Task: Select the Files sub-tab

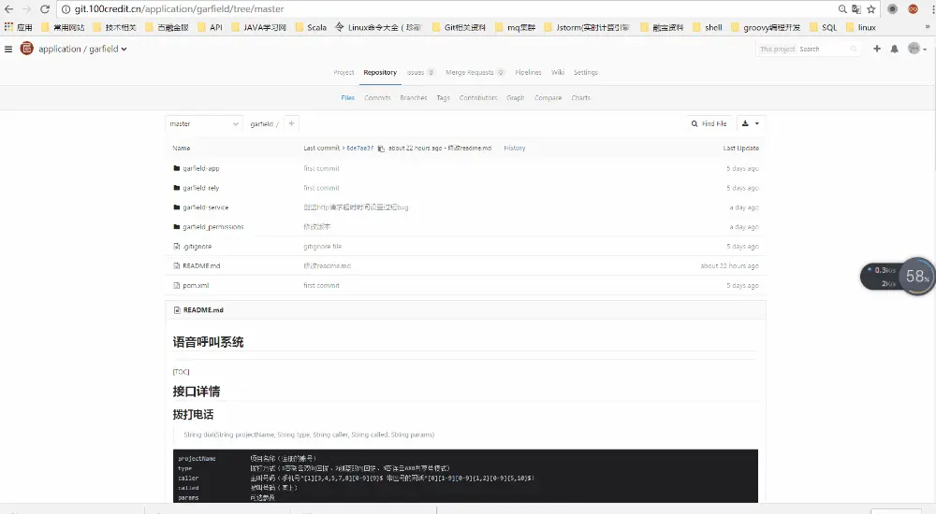Action: pos(348,98)
